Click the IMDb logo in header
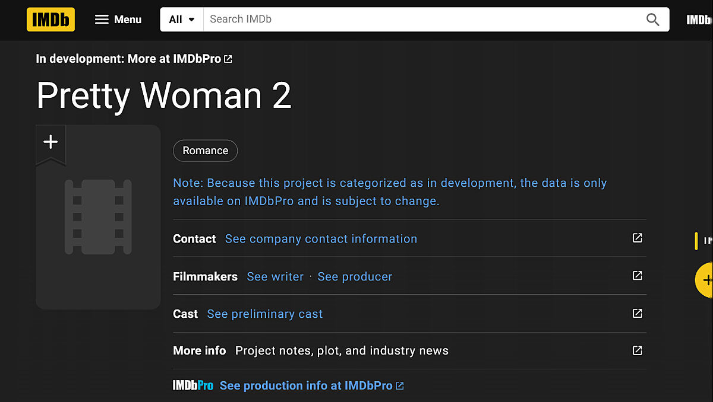Screen dimensions: 713x402 click(51, 20)
